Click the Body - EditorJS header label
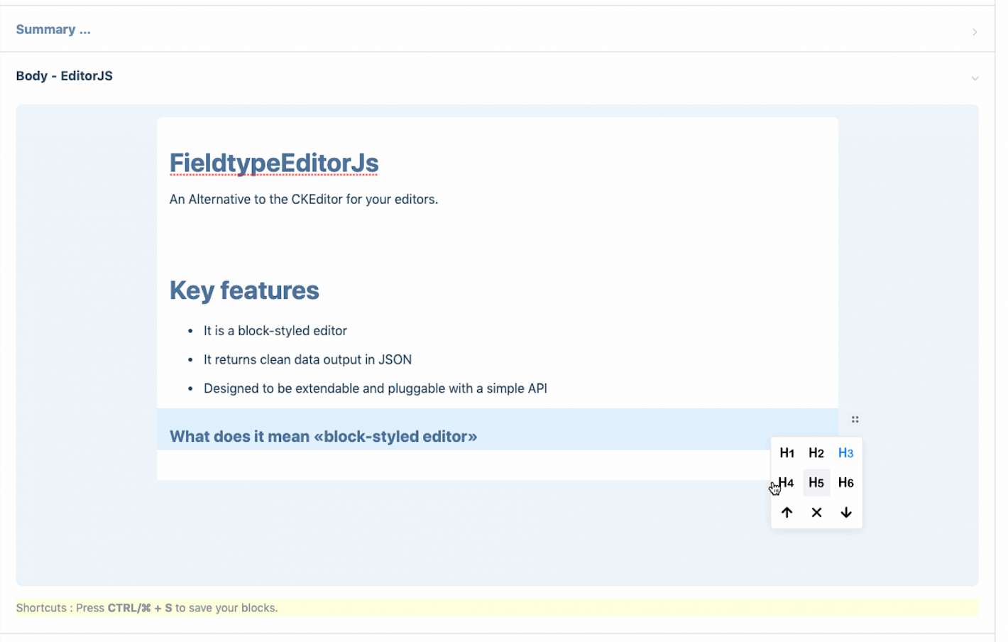 coord(64,76)
